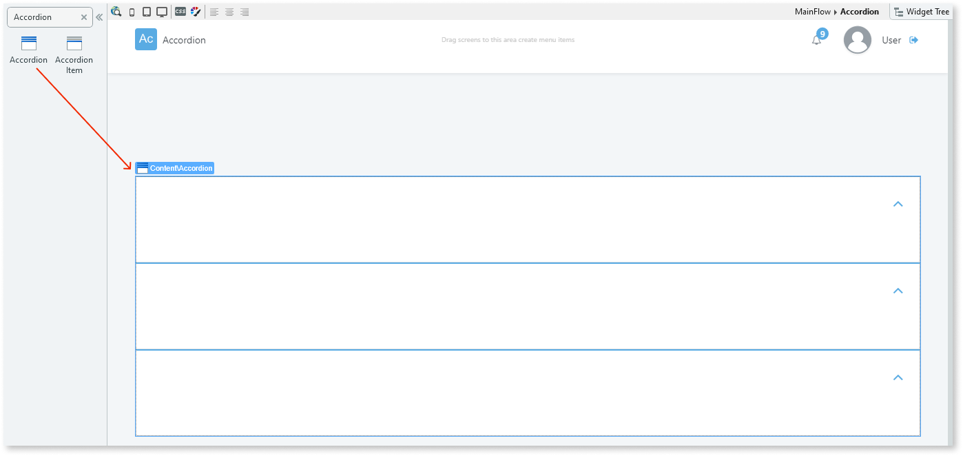Click the preview in browser globe icon
The width and height of the screenshot is (963, 456).
click(116, 12)
